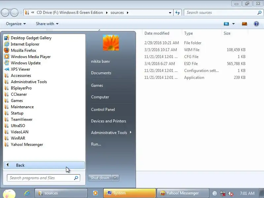Click the Shut down button

coord(100,178)
